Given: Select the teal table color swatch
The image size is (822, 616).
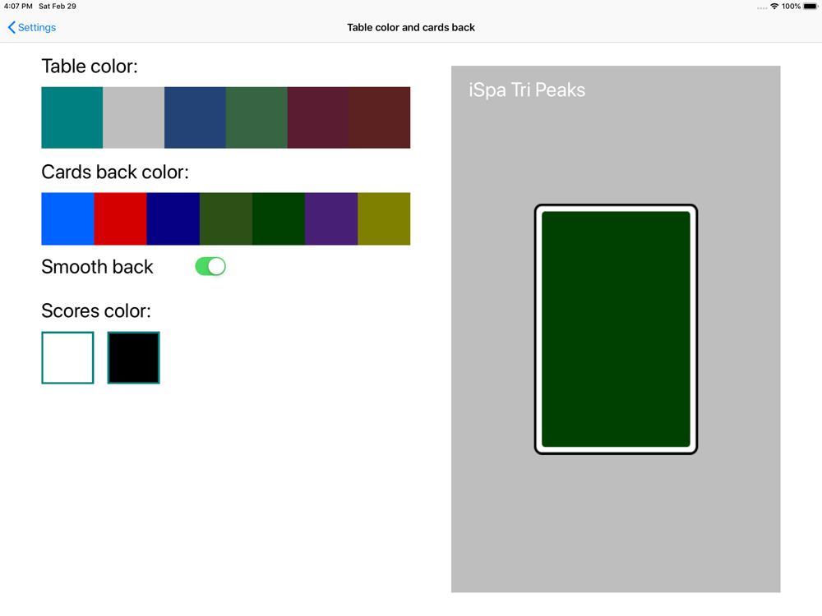Looking at the screenshot, I should click(x=72, y=117).
